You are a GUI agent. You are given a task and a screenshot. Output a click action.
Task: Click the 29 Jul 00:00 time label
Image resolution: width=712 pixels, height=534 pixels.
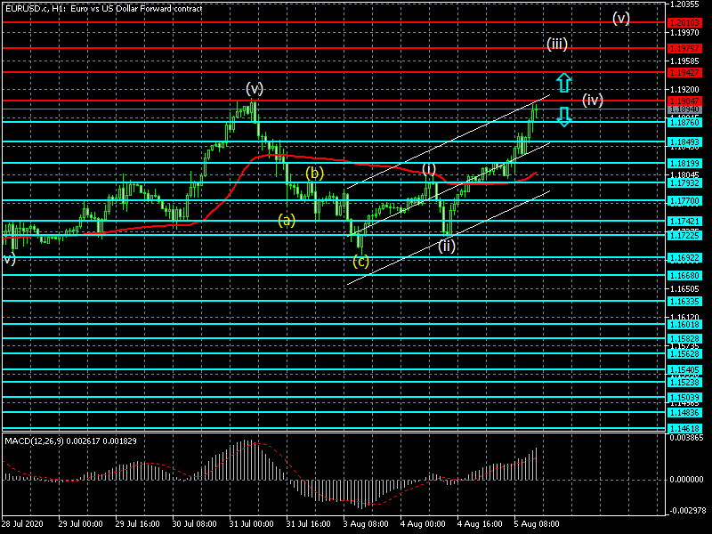(x=81, y=523)
